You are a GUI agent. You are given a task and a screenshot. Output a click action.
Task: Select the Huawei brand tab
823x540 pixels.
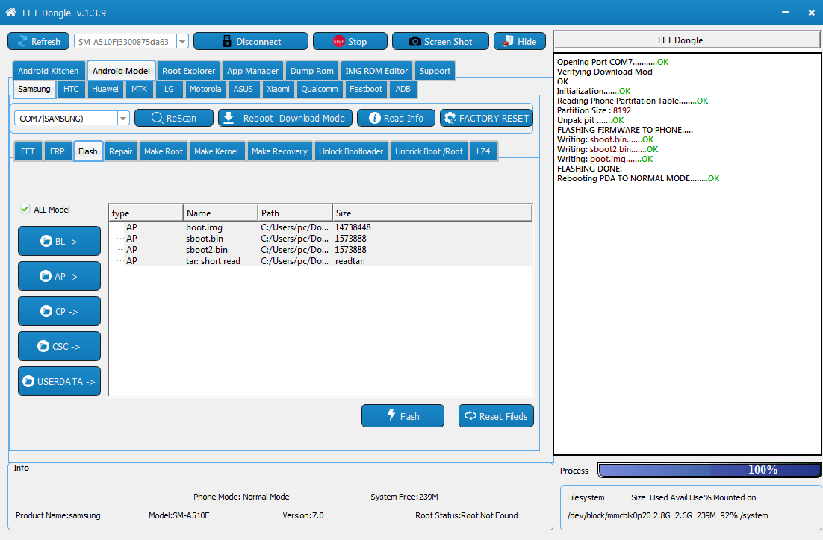click(x=105, y=89)
